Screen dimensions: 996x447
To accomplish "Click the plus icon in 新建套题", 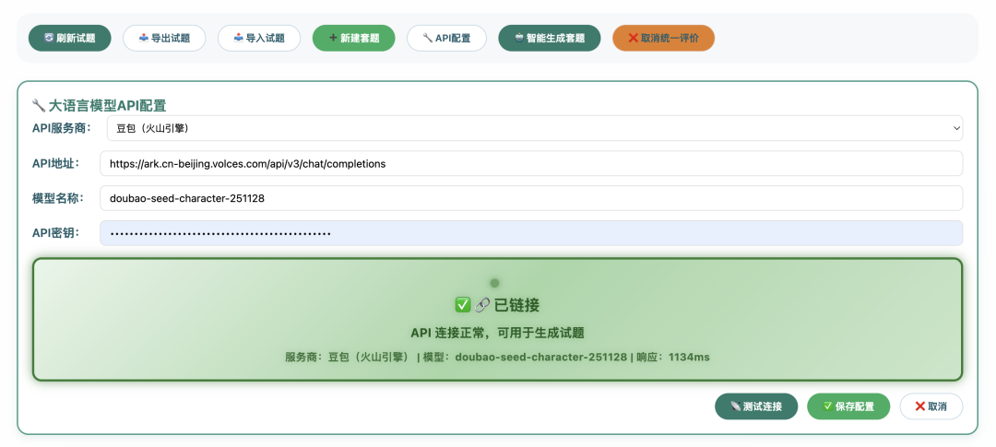I will coord(333,38).
